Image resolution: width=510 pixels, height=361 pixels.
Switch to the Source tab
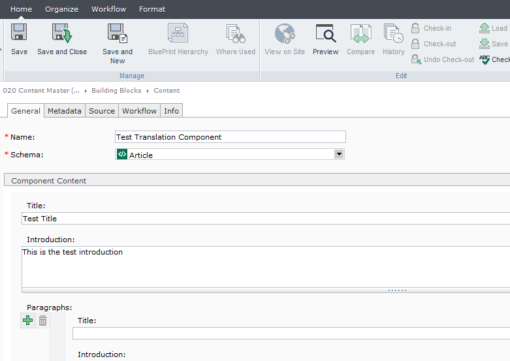pos(102,111)
